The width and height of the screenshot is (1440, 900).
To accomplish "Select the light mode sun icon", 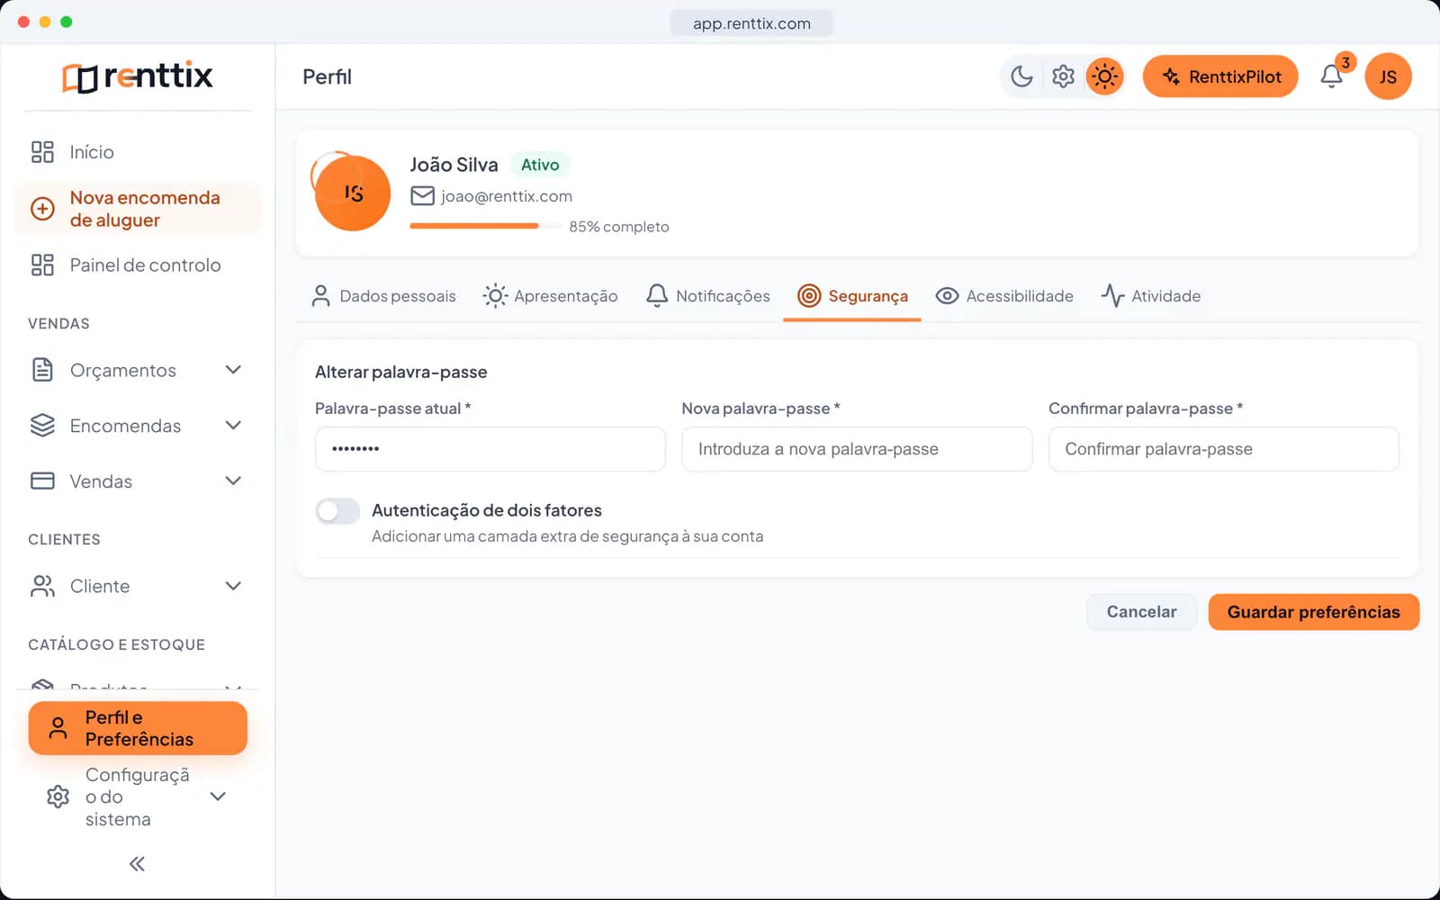I will tap(1104, 76).
